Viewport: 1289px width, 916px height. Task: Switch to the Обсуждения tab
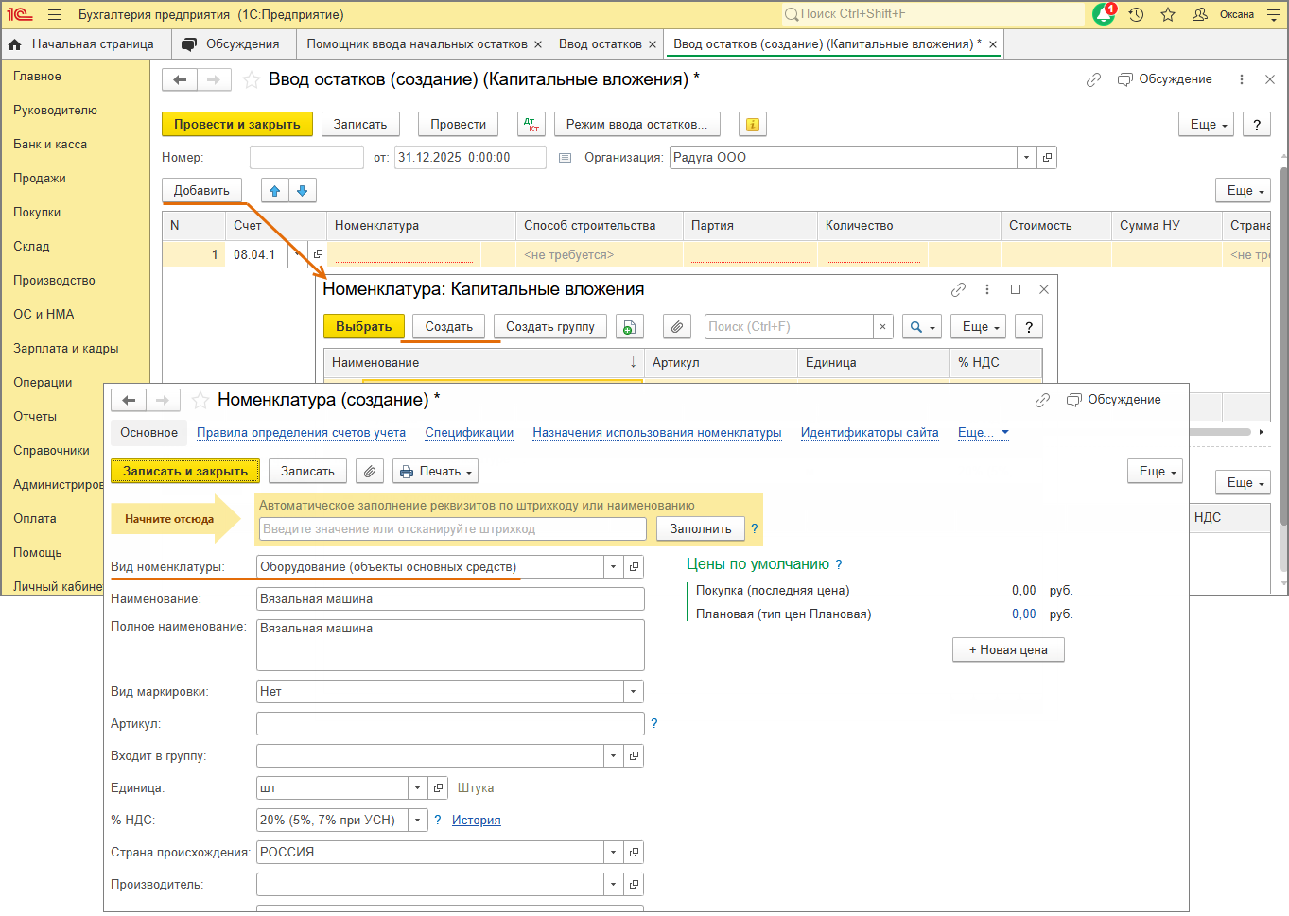click(x=231, y=44)
